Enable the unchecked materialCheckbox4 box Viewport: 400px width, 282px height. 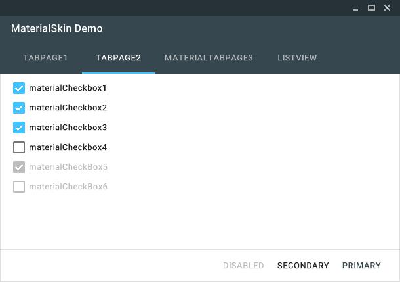pos(19,147)
